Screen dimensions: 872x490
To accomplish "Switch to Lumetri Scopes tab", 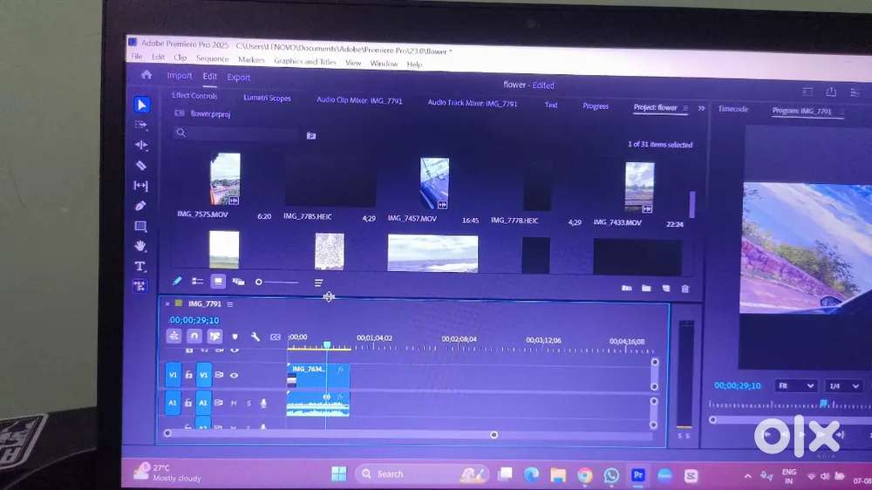I will tap(267, 99).
